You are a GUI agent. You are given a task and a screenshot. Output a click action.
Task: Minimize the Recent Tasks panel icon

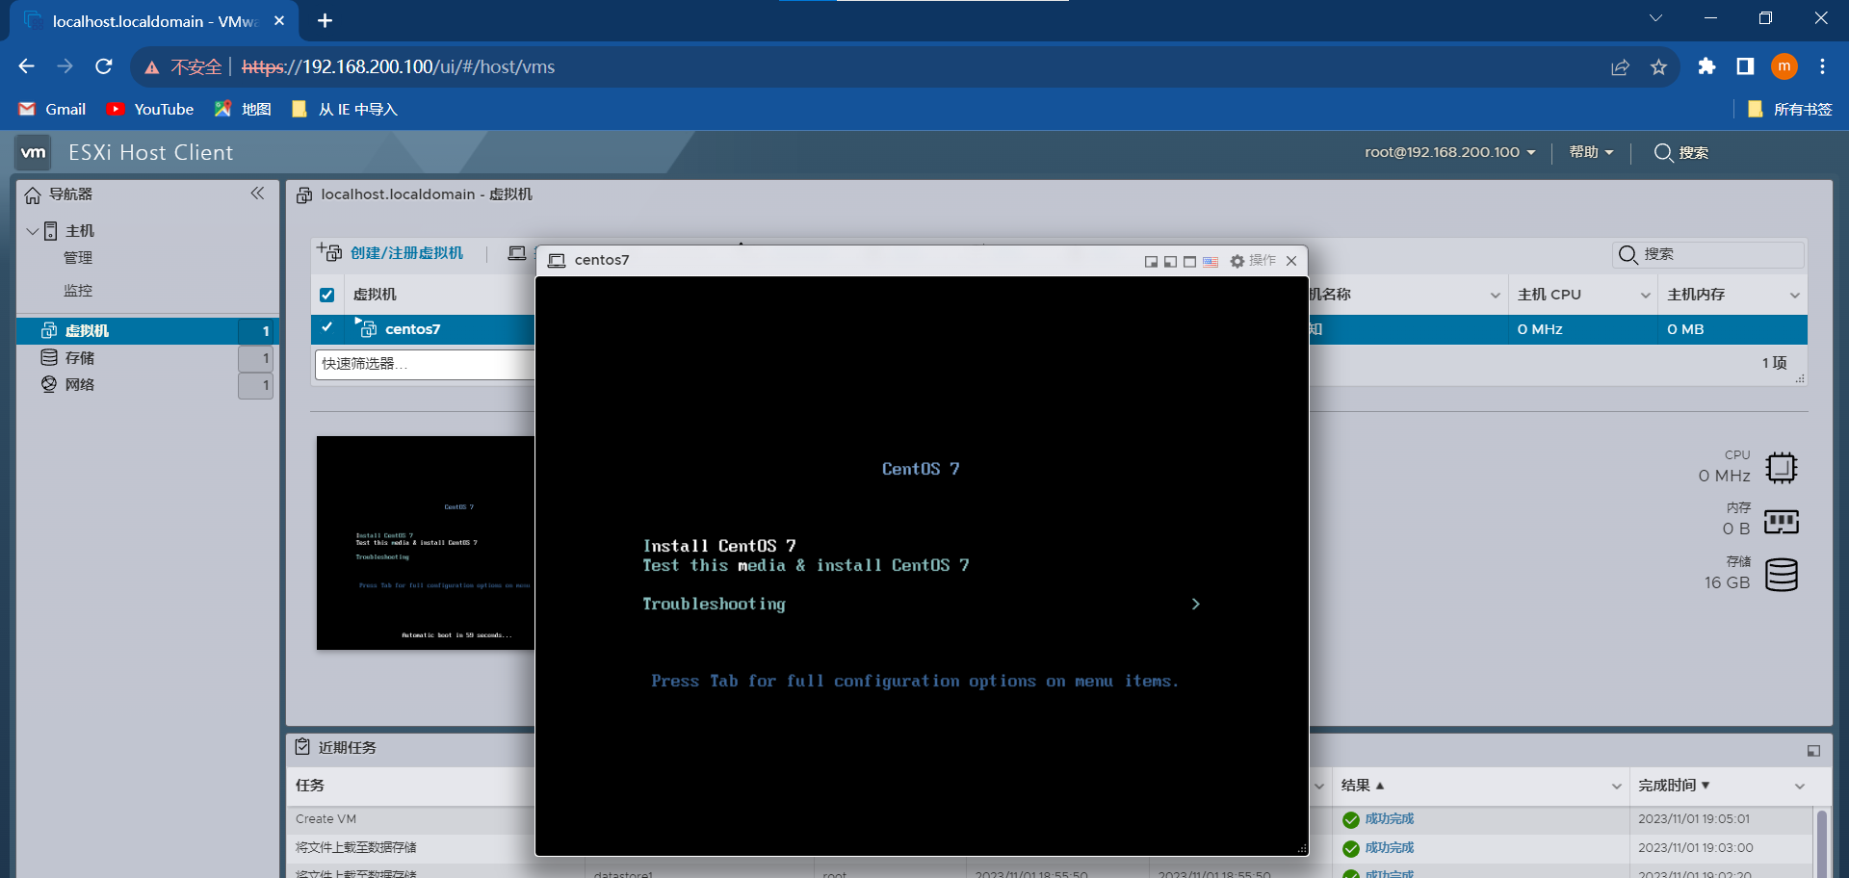coord(1813,751)
